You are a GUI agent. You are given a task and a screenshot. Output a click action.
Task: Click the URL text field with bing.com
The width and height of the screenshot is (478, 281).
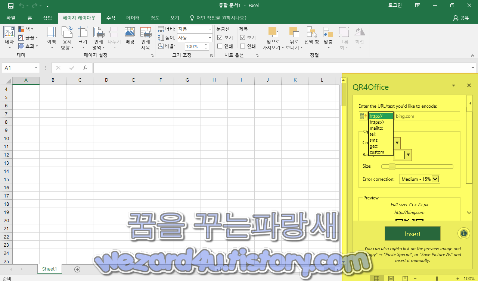coord(427,116)
